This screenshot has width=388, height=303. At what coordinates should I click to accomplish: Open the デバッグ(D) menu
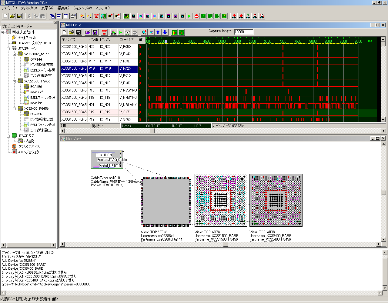[28, 8]
